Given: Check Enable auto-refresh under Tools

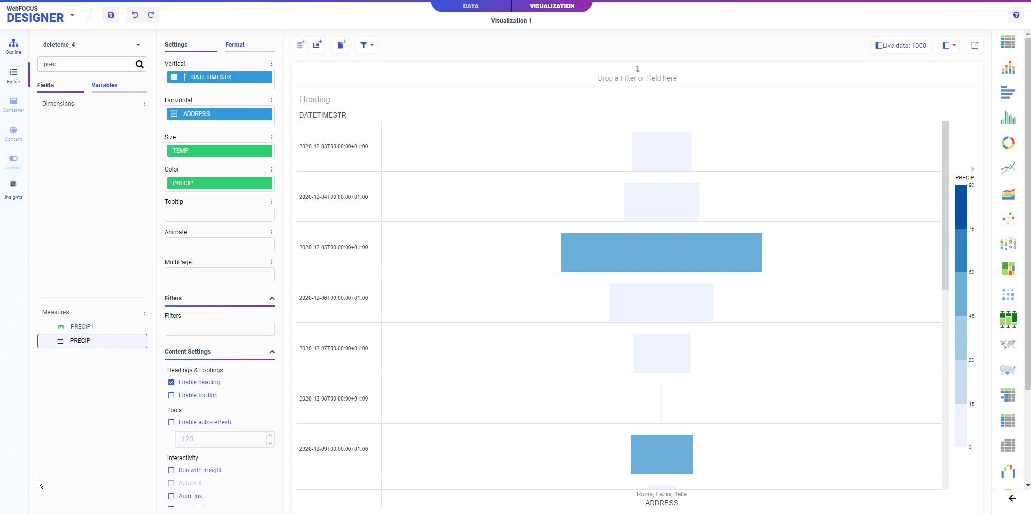Looking at the screenshot, I should pyautogui.click(x=171, y=422).
